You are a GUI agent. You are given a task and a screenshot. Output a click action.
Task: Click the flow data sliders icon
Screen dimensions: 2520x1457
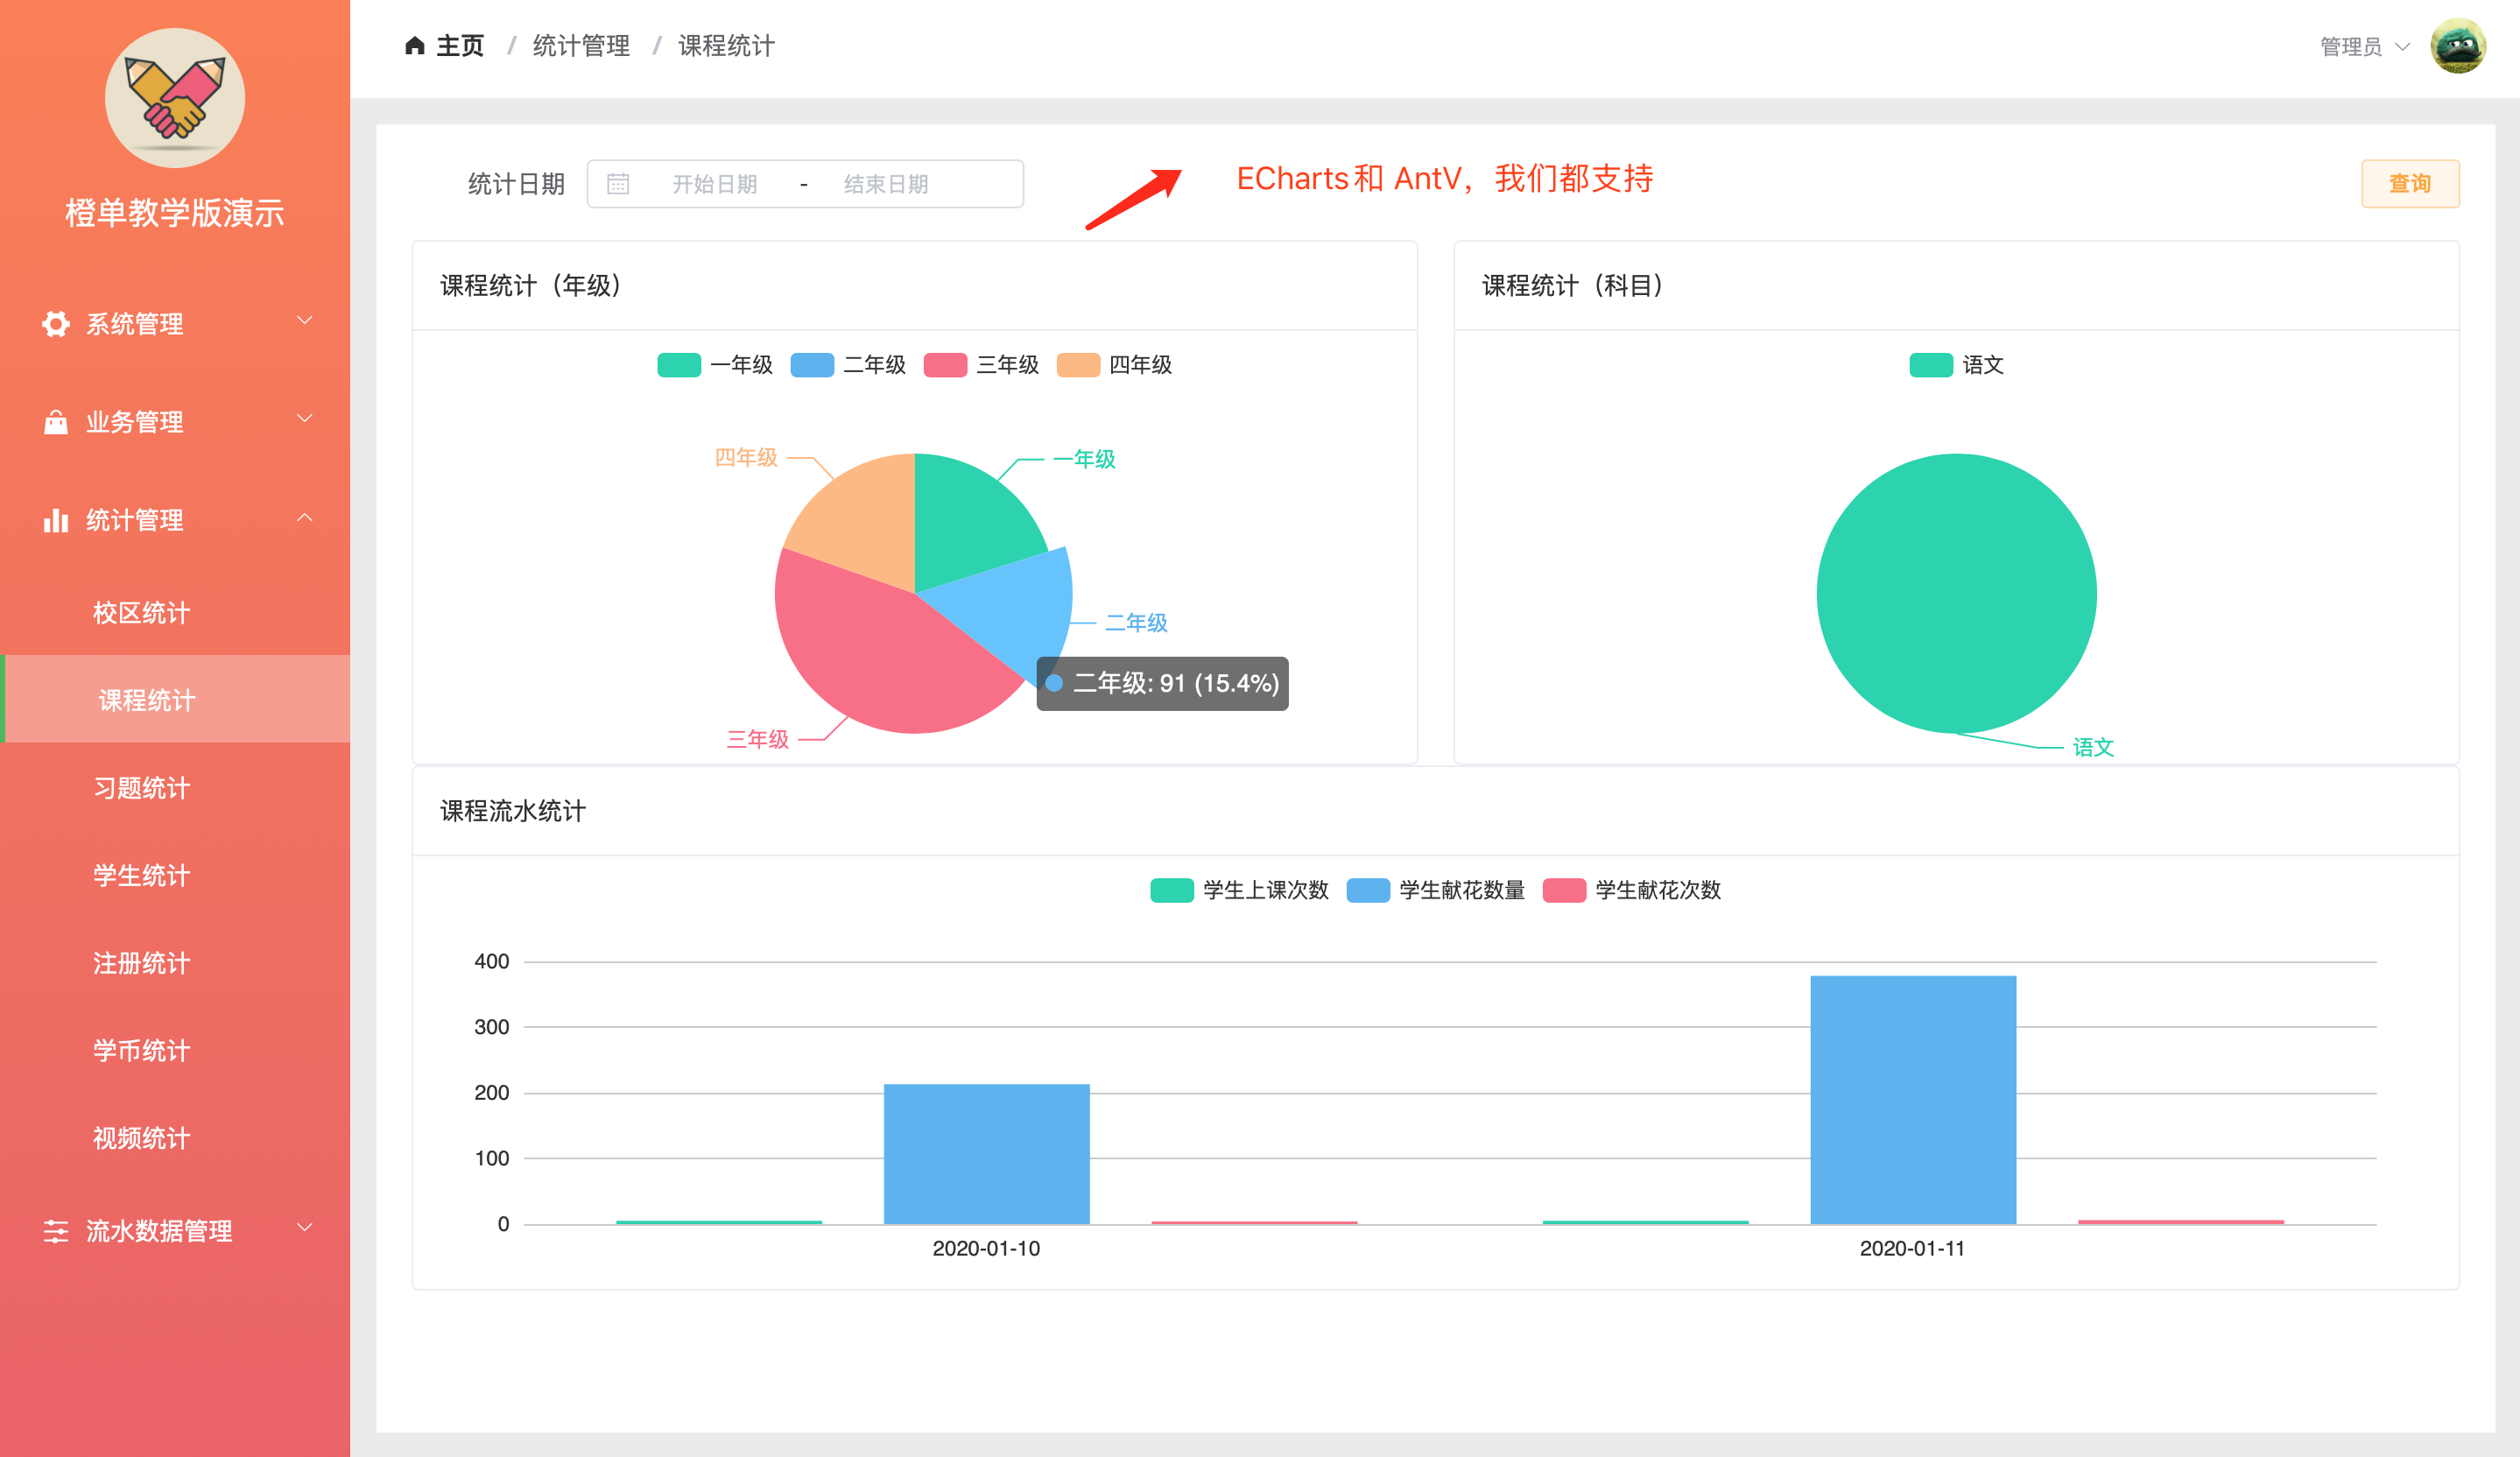pos(56,1231)
